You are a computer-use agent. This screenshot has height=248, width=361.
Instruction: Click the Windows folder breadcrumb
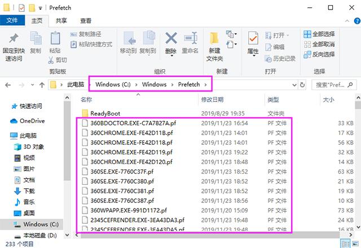click(154, 85)
